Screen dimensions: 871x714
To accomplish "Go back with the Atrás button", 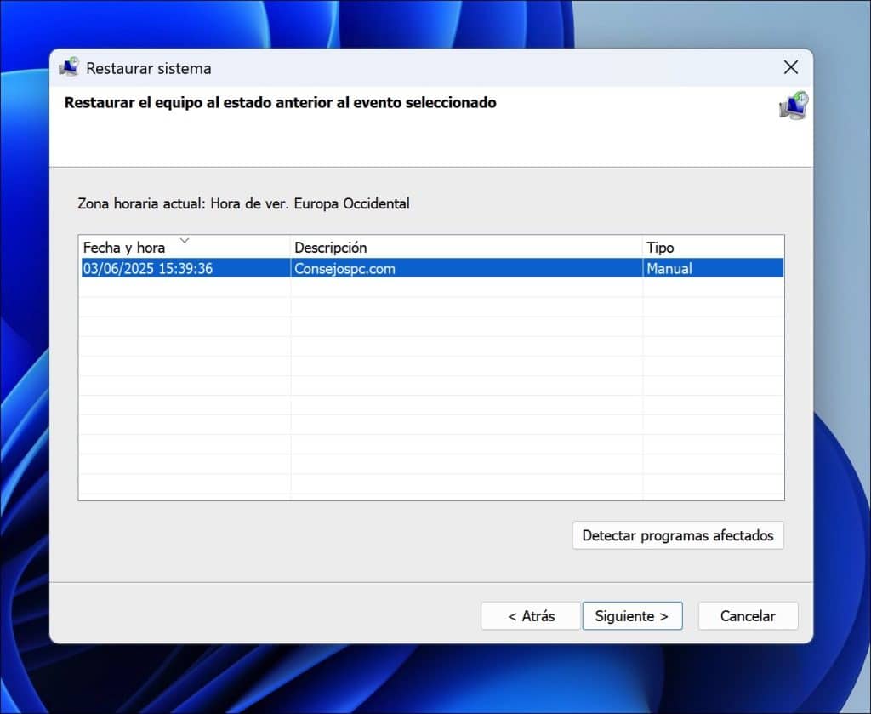I will (531, 615).
